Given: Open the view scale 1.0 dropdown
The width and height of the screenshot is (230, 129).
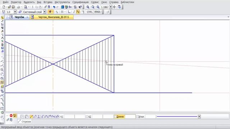Looking at the screenshot, I should point(15,12).
